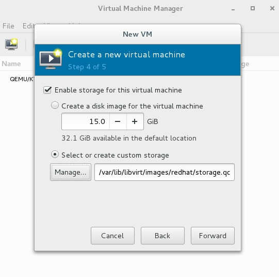This screenshot has width=279, height=277.
Task: Select the QEMU/KVM connection row
Action: (22, 79)
